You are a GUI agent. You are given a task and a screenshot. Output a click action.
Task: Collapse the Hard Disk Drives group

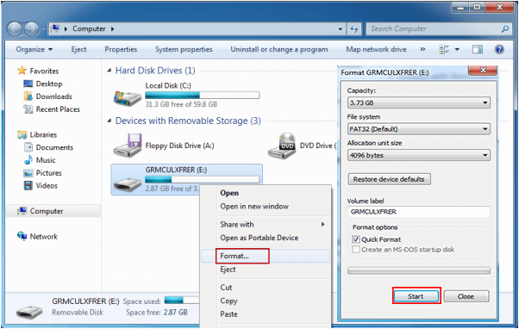109,71
